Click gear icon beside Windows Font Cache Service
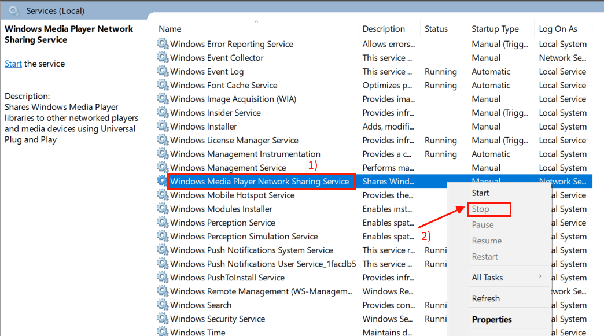This screenshot has height=336, width=604. tap(163, 84)
